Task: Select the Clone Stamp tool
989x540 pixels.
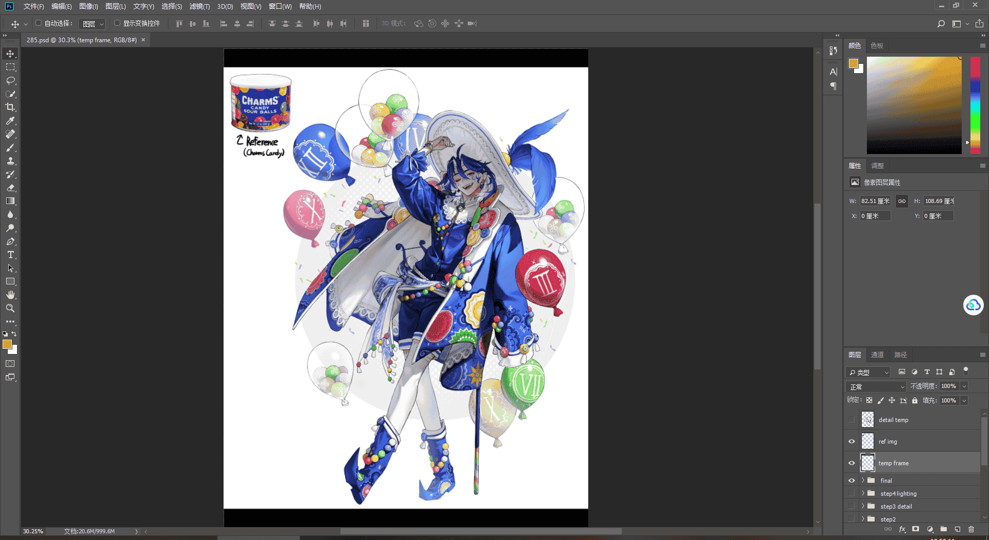Action: tap(10, 161)
